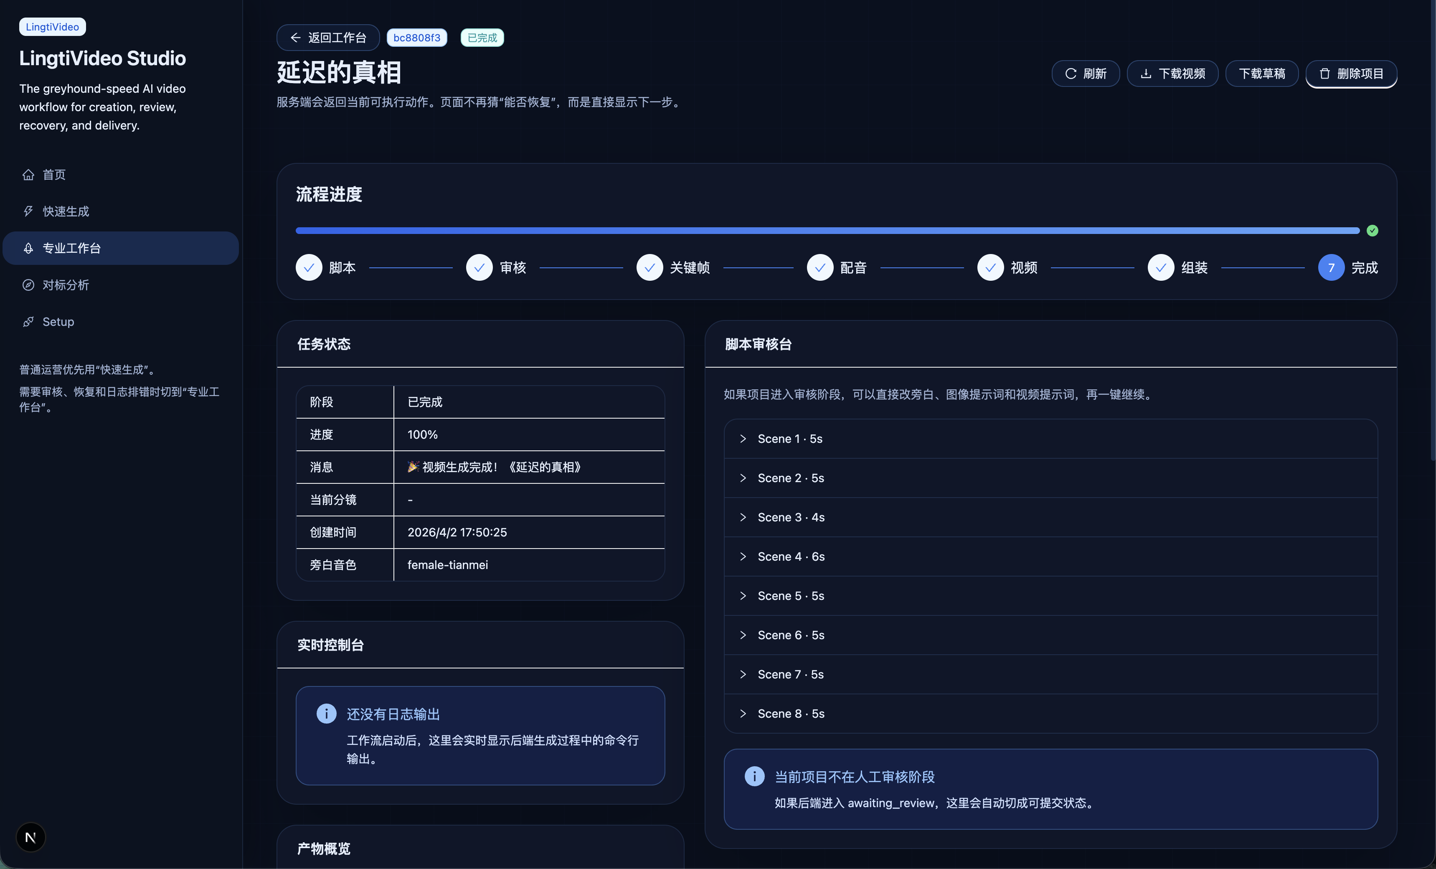Click the 当前分镜 row label
The width and height of the screenshot is (1436, 869).
[333, 500]
